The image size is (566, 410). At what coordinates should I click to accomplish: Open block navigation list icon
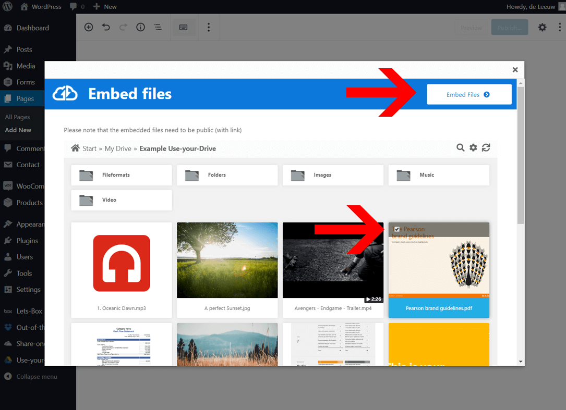click(x=158, y=27)
